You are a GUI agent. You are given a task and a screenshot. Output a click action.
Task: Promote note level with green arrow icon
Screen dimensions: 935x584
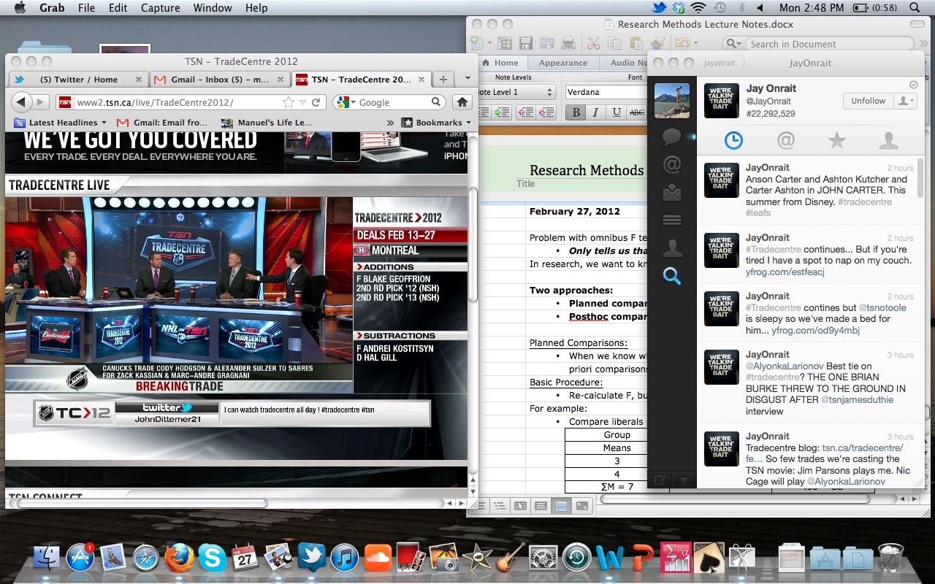point(501,112)
